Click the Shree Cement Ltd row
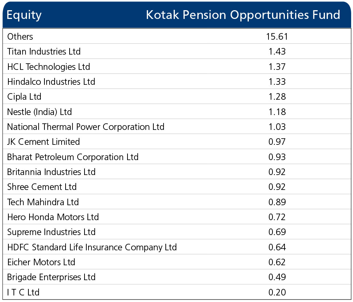This screenshot has height=302, width=353. click(177, 187)
